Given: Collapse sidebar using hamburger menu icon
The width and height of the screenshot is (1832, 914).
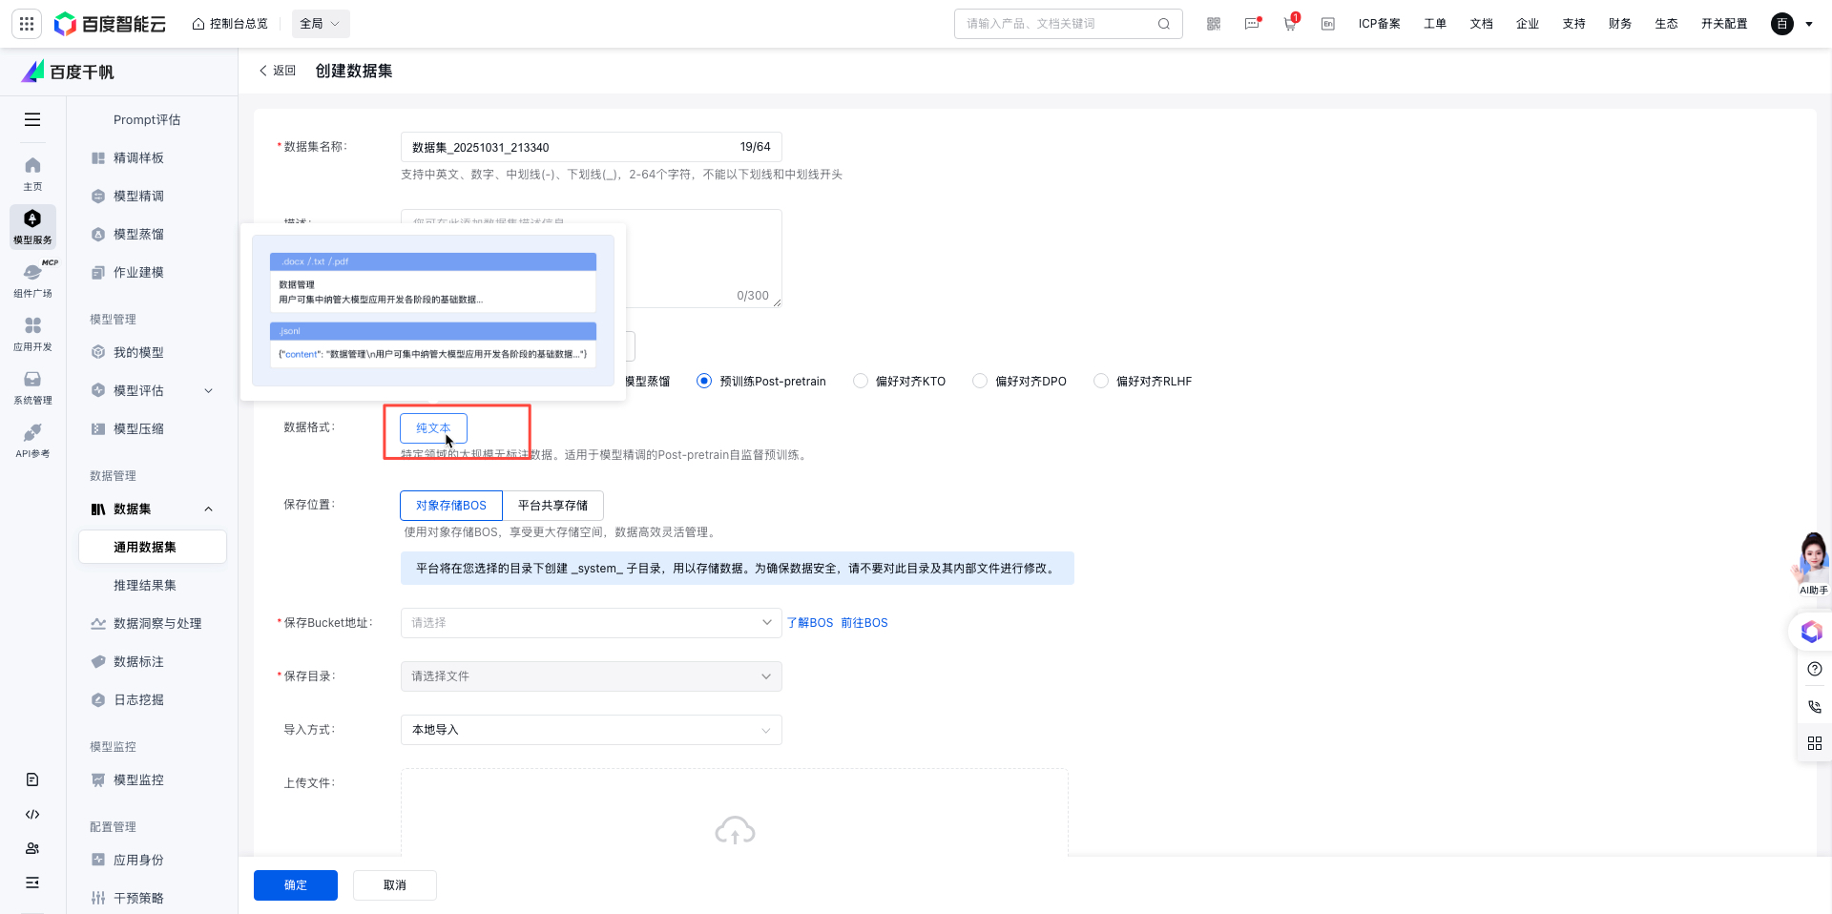Looking at the screenshot, I should tap(32, 119).
